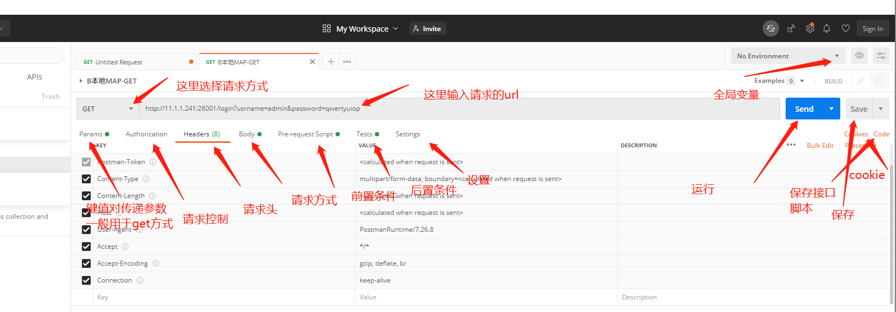Image resolution: width=896 pixels, height=312 pixels.
Task: Open the request Settings tab
Action: coord(408,134)
